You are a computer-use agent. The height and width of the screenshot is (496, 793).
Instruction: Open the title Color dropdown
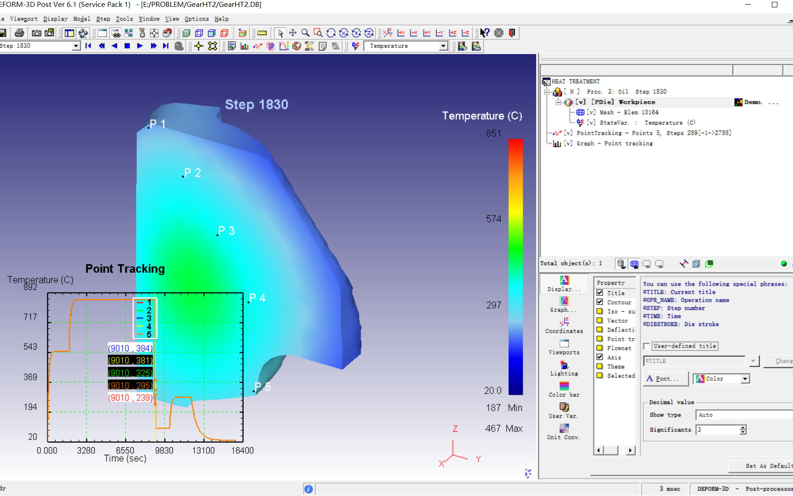click(x=745, y=379)
